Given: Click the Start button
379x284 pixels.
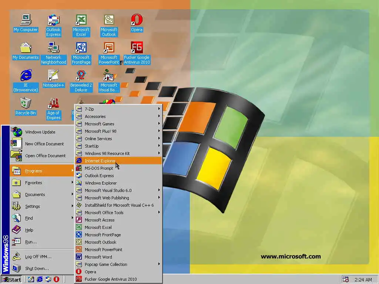Looking at the screenshot, I should 11,280.
